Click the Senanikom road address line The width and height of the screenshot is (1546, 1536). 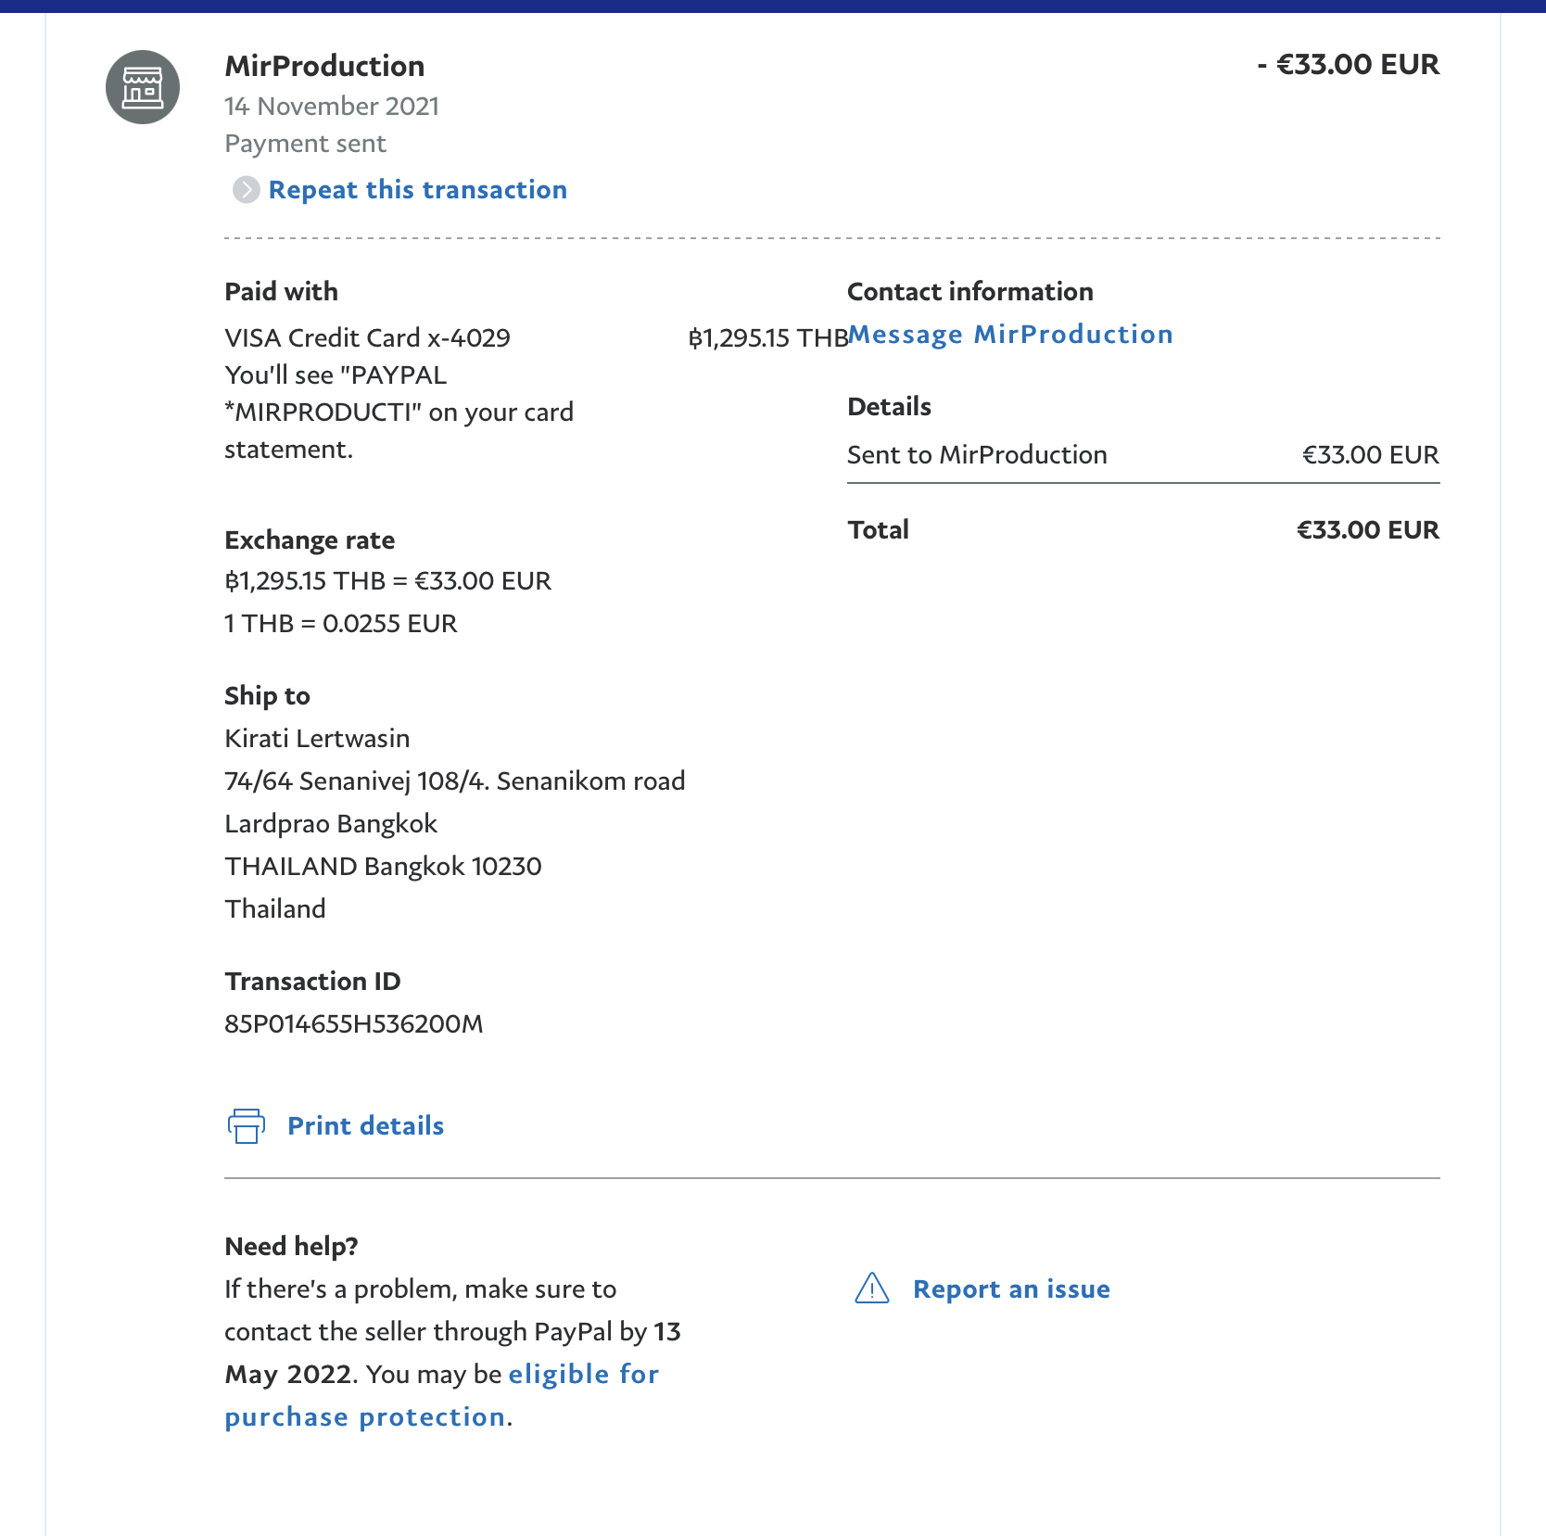(454, 781)
